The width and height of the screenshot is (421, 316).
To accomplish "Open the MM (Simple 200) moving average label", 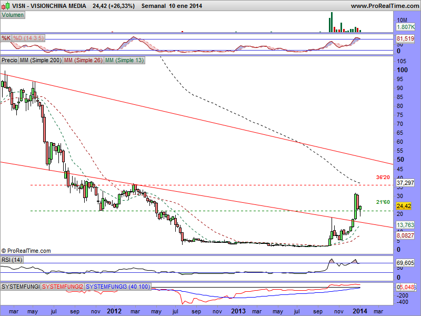I will pos(41,60).
